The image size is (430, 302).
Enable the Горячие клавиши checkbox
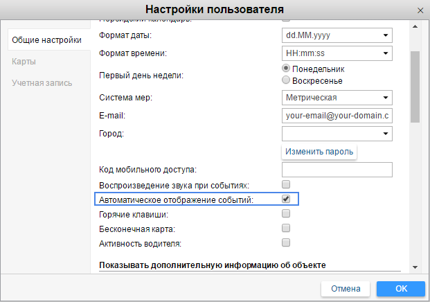coord(286,214)
